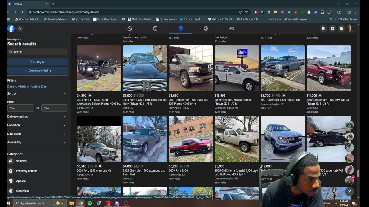The image size is (369, 207).
Task: Open the 2009 GMC sierra classic photo
Action: [x=237, y=139]
